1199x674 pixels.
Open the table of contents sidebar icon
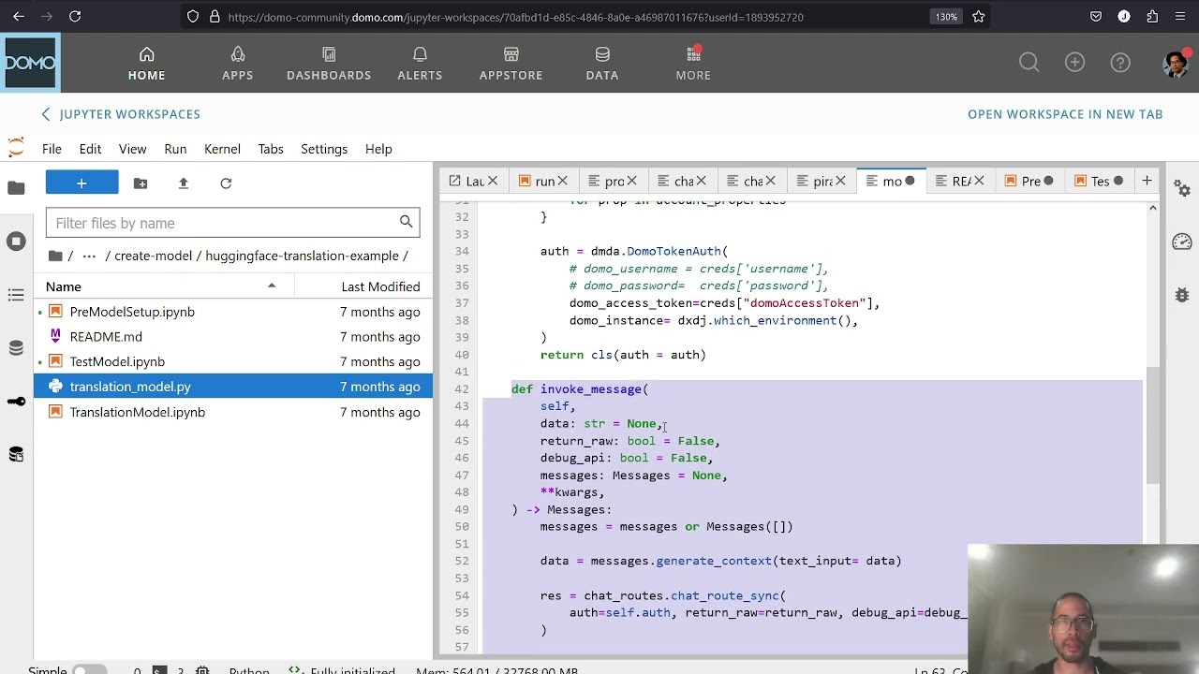pos(16,295)
